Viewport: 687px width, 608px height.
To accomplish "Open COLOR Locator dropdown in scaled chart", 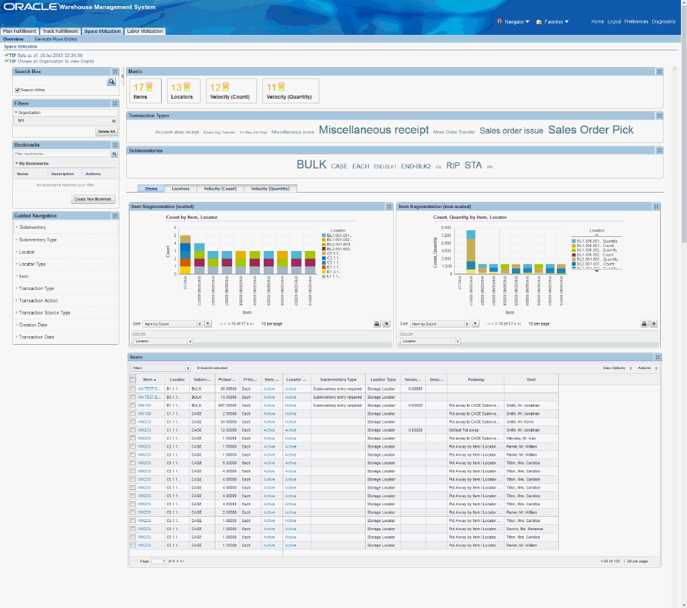I will click(x=163, y=341).
